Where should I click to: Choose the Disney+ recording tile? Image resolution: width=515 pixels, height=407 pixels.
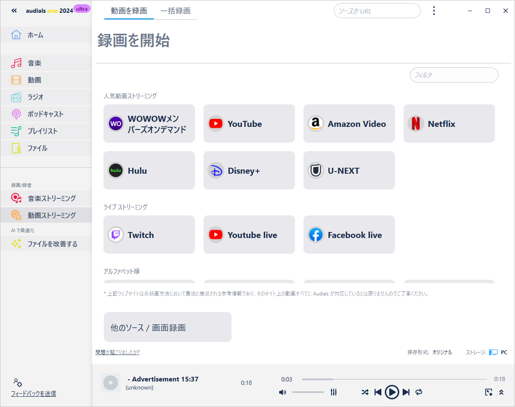point(249,170)
